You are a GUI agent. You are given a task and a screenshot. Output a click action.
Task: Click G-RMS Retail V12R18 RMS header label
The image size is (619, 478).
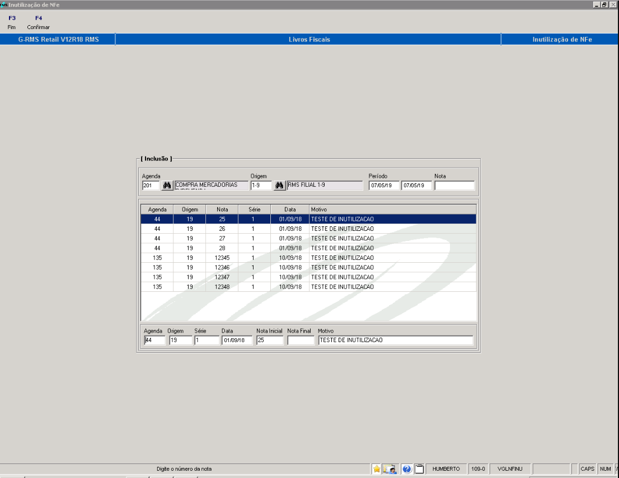[x=58, y=40]
